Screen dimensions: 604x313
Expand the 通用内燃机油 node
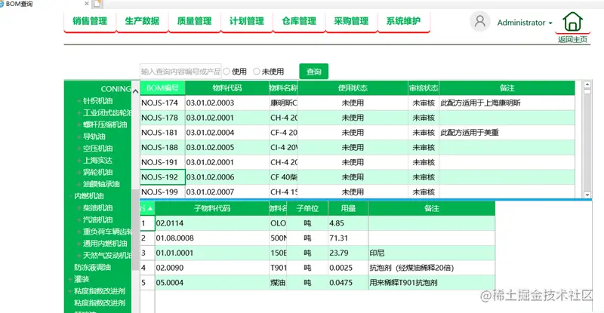79,244
